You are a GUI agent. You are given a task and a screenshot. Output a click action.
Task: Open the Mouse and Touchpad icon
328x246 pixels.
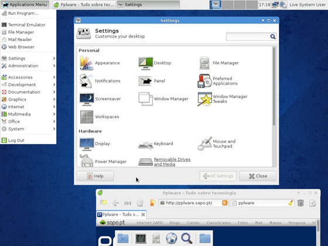click(204, 143)
